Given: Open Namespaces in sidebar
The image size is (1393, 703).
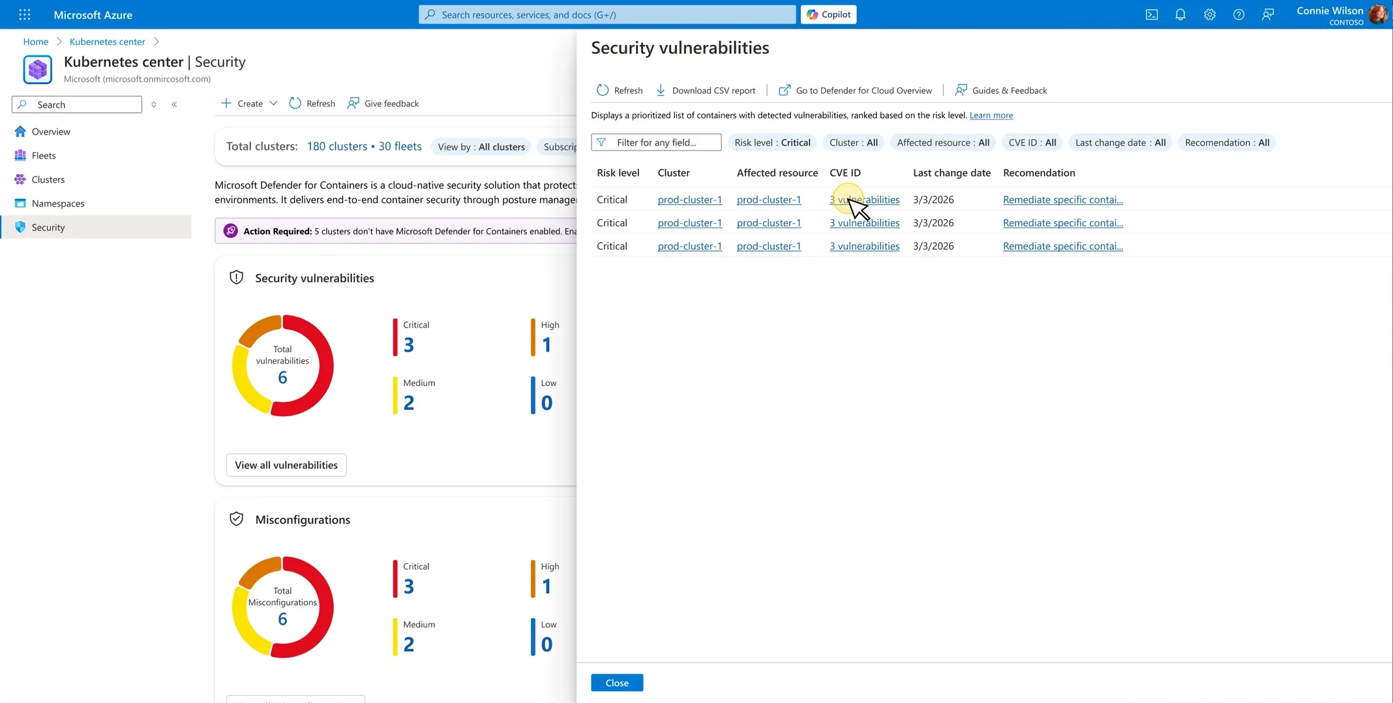Looking at the screenshot, I should click(58, 203).
